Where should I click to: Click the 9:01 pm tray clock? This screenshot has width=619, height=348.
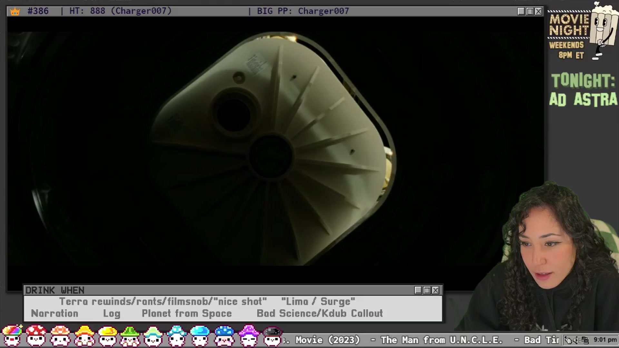(x=605, y=340)
